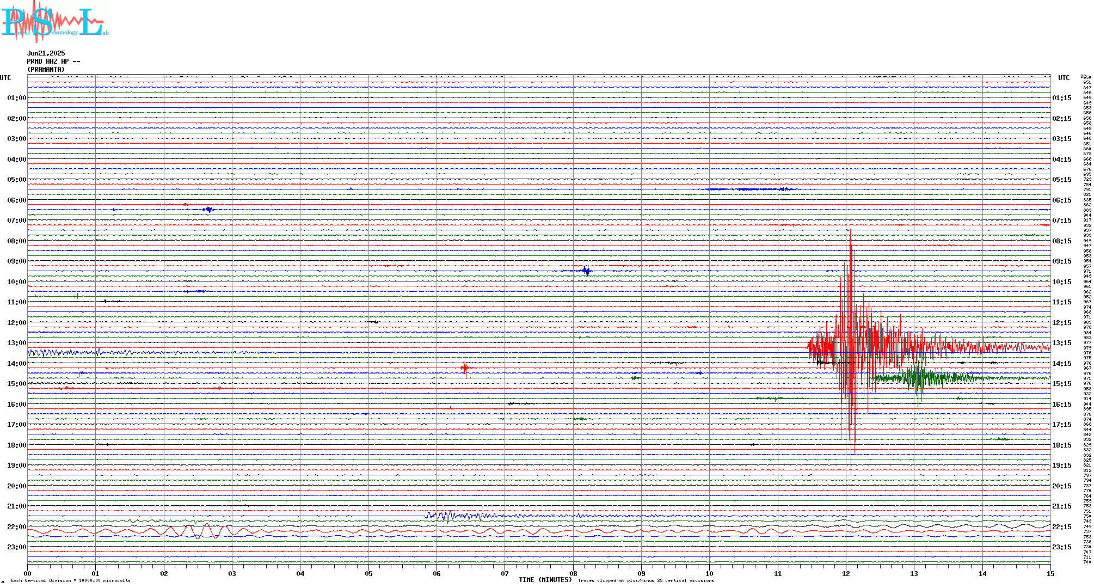Click the left hour label '08:00'

pos(17,241)
